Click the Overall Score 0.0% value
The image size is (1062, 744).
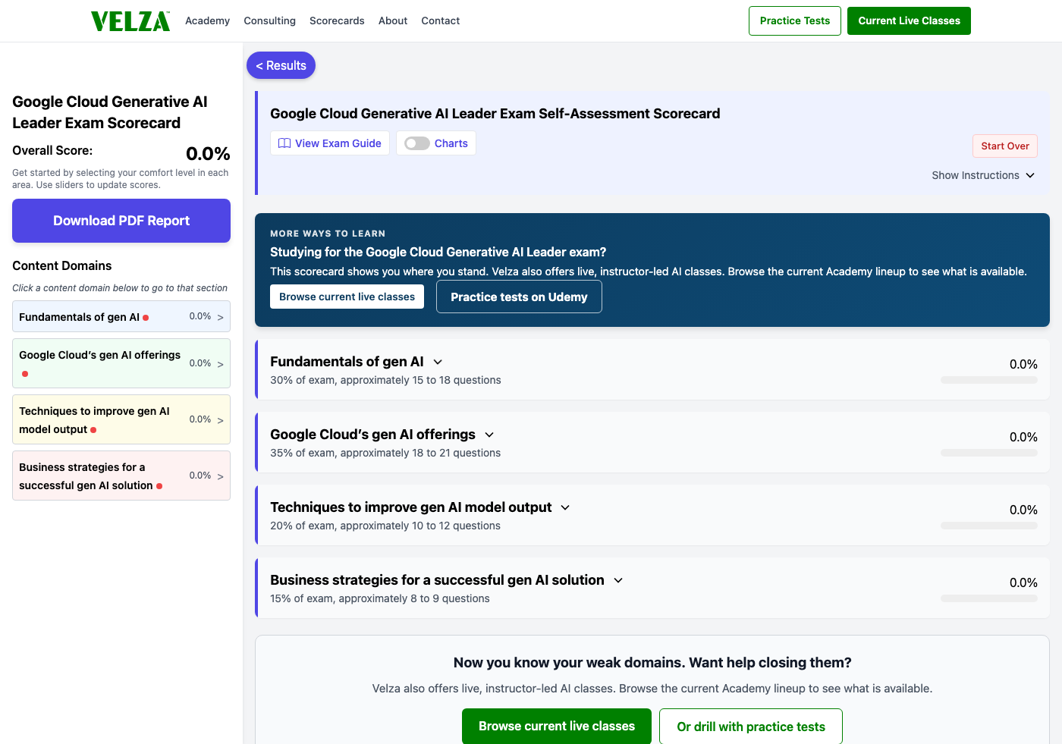208,154
